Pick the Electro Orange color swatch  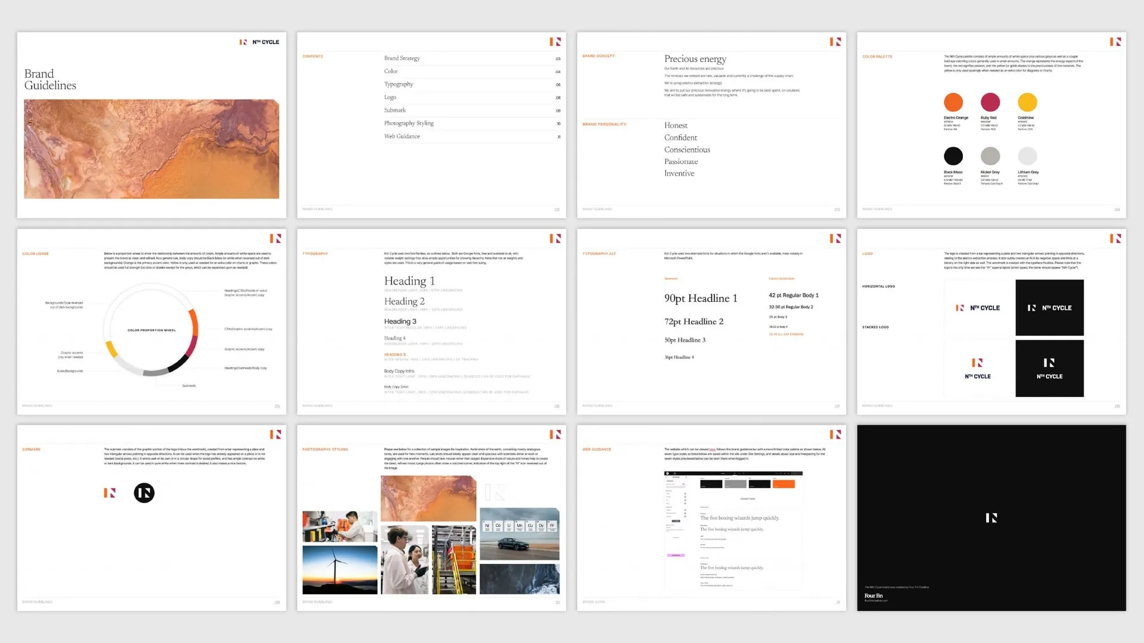coord(953,102)
